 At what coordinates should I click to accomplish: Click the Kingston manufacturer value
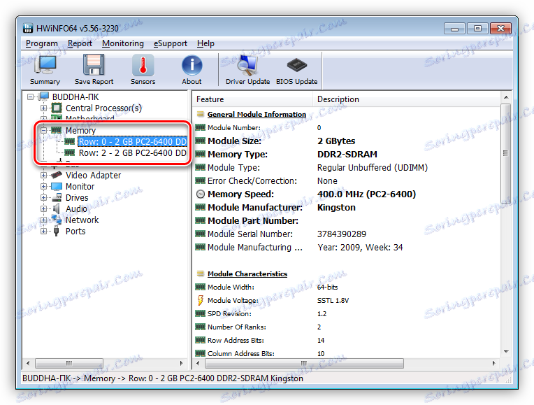click(336, 207)
